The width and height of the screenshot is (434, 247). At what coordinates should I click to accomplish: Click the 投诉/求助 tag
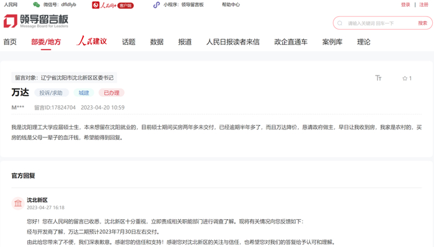(51, 93)
